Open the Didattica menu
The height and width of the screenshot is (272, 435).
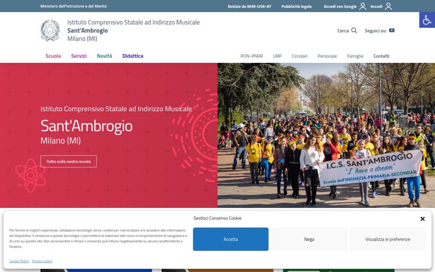133,56
